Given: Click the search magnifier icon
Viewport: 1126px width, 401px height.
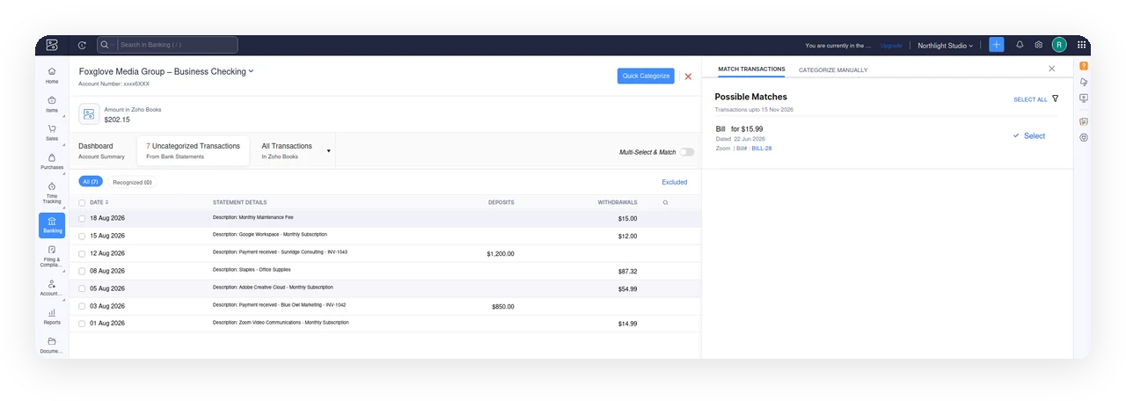Looking at the screenshot, I should click(105, 45).
